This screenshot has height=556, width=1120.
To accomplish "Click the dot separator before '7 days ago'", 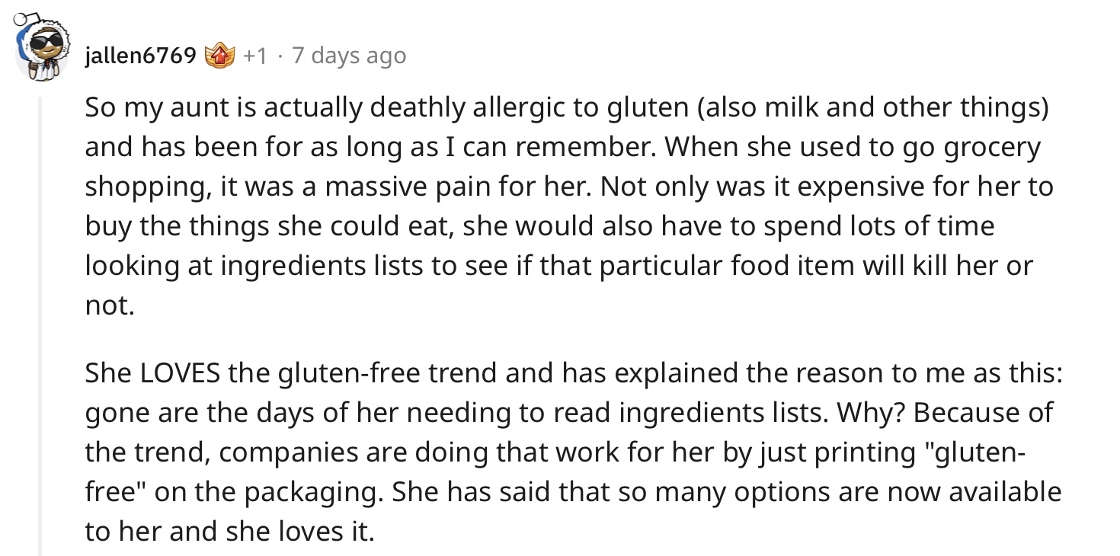I will pyautogui.click(x=280, y=56).
